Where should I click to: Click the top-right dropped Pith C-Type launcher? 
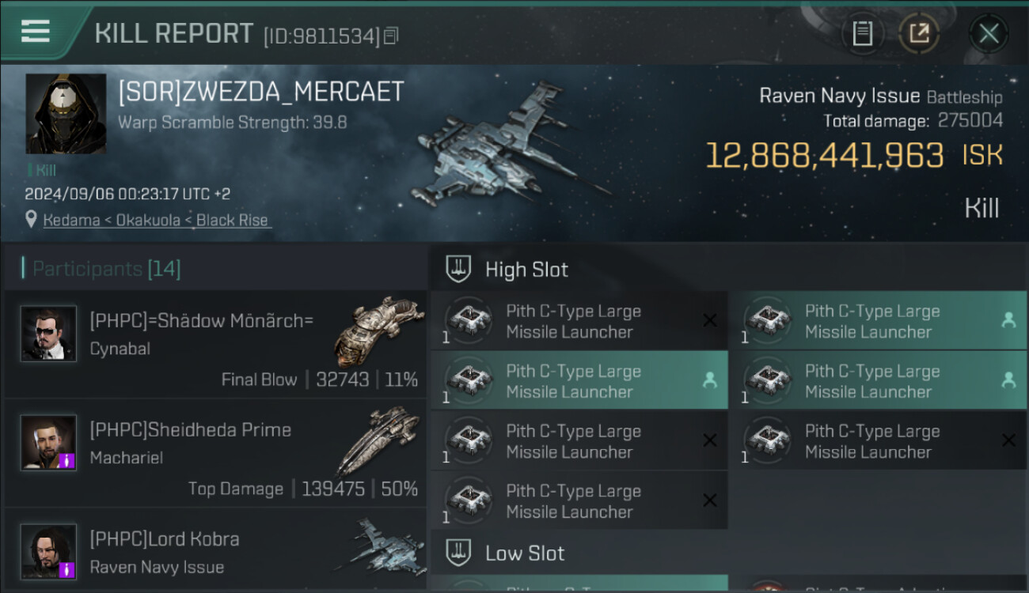coord(878,321)
